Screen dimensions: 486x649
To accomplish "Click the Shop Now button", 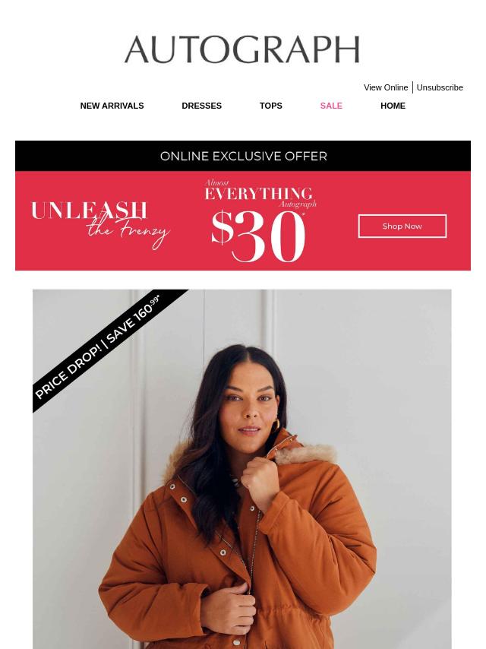I will [x=402, y=226].
